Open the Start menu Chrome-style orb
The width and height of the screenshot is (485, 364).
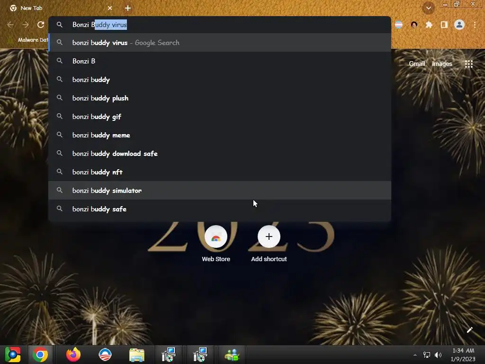[x=13, y=355]
